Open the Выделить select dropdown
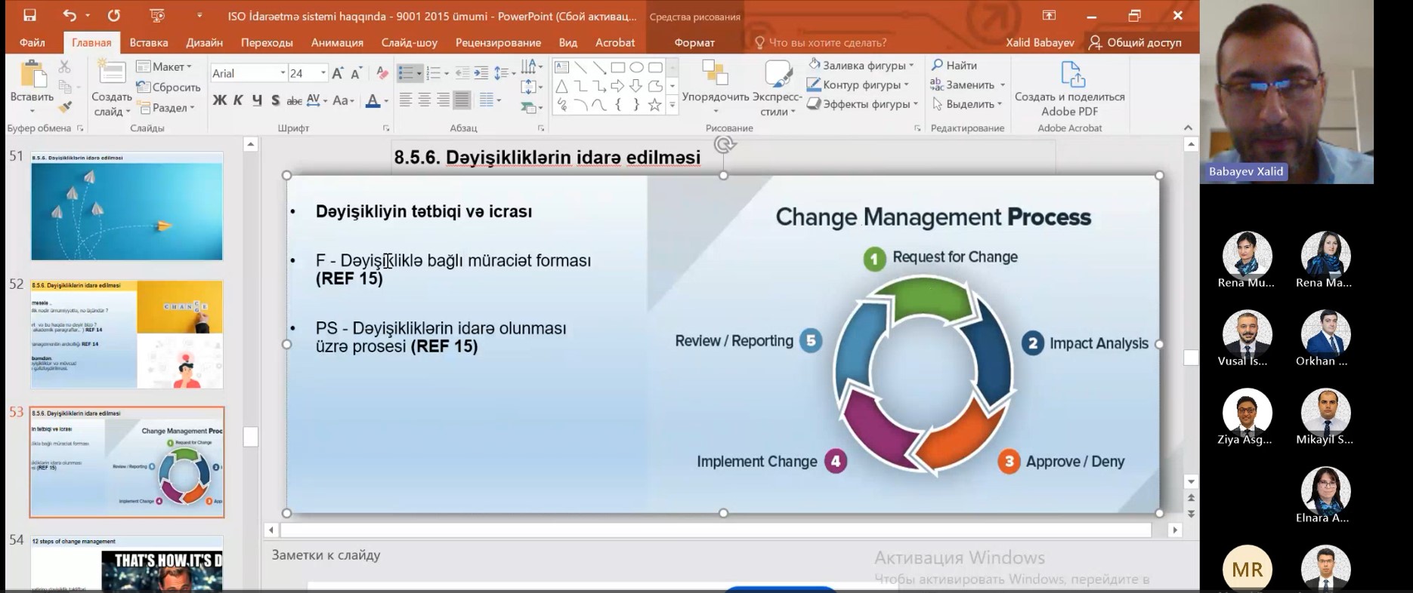 click(967, 104)
